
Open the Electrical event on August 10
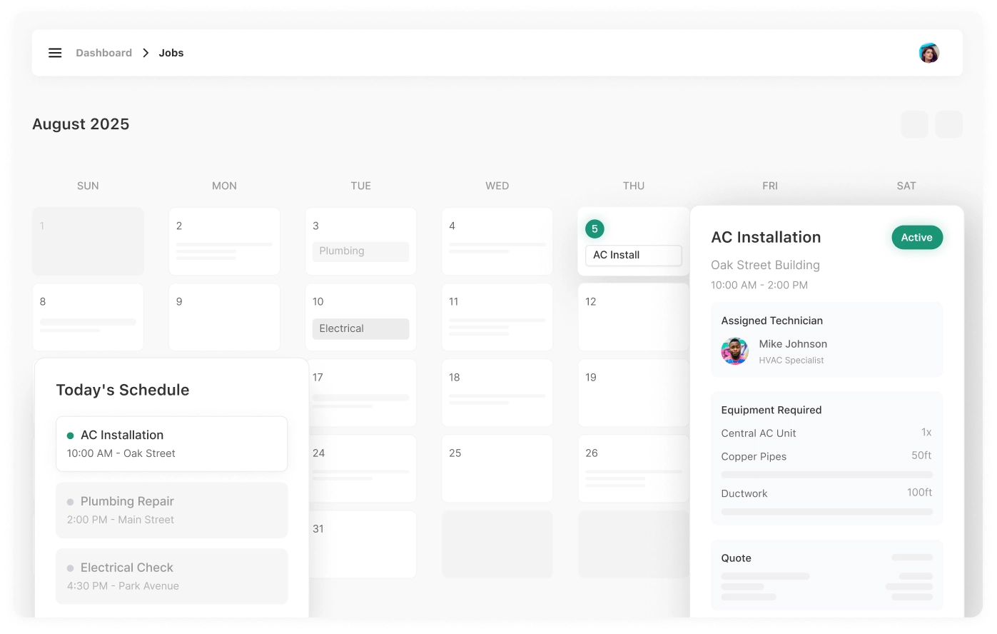360,328
